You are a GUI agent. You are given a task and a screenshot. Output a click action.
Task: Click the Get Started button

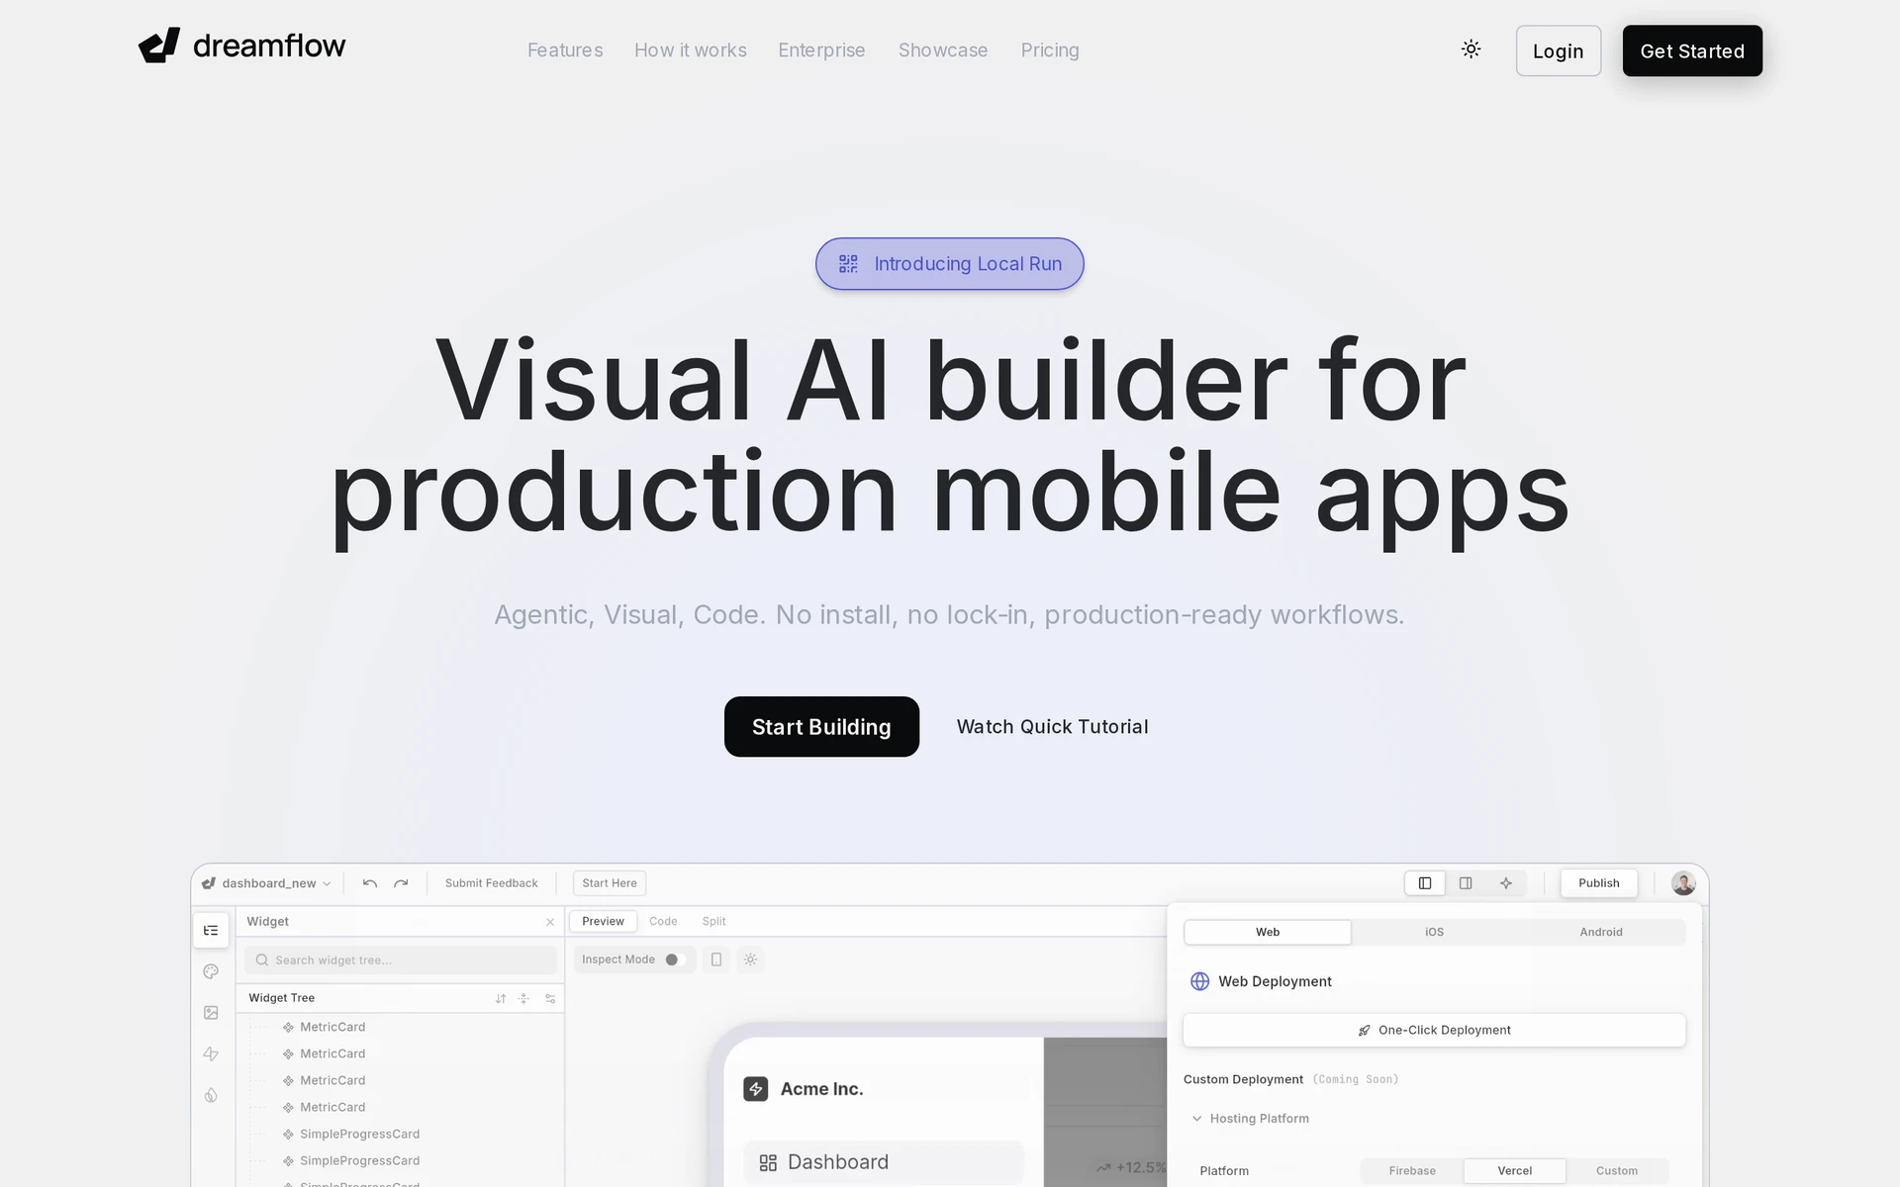tap(1692, 50)
